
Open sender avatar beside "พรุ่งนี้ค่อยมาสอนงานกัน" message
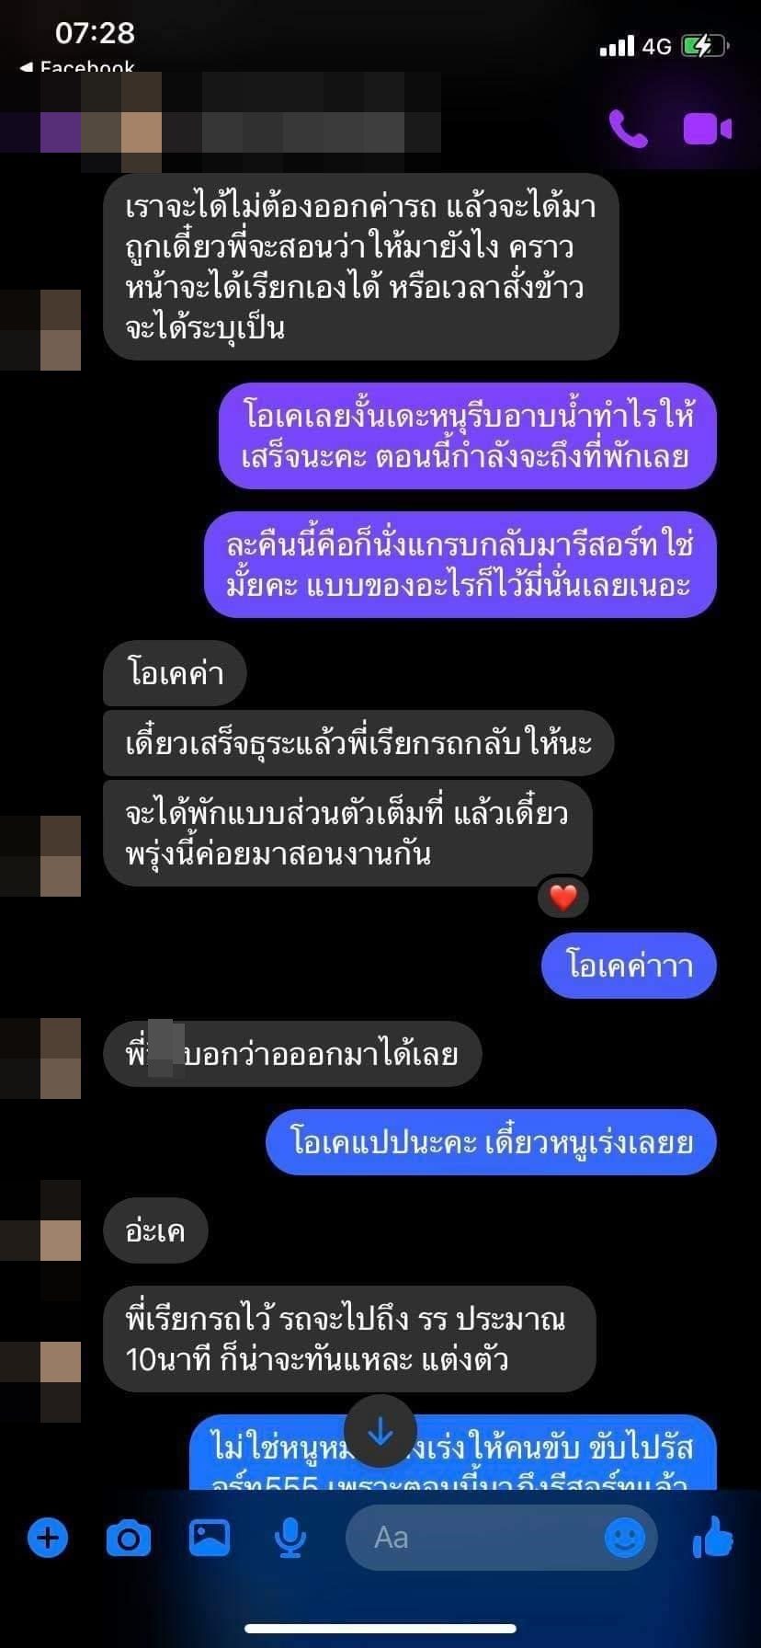click(40, 856)
